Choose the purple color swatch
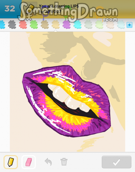Image resolution: width=135 pixels, height=172 pixels. [x=66, y=25]
